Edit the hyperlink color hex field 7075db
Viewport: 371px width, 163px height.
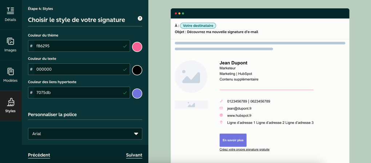tap(79, 93)
